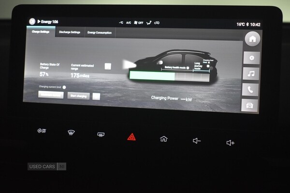Tap the home button below screen

164,139
